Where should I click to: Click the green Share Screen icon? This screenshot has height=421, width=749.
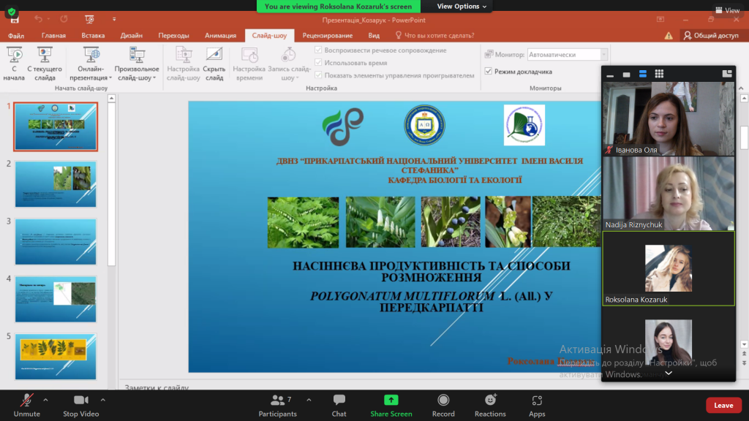[x=391, y=401]
